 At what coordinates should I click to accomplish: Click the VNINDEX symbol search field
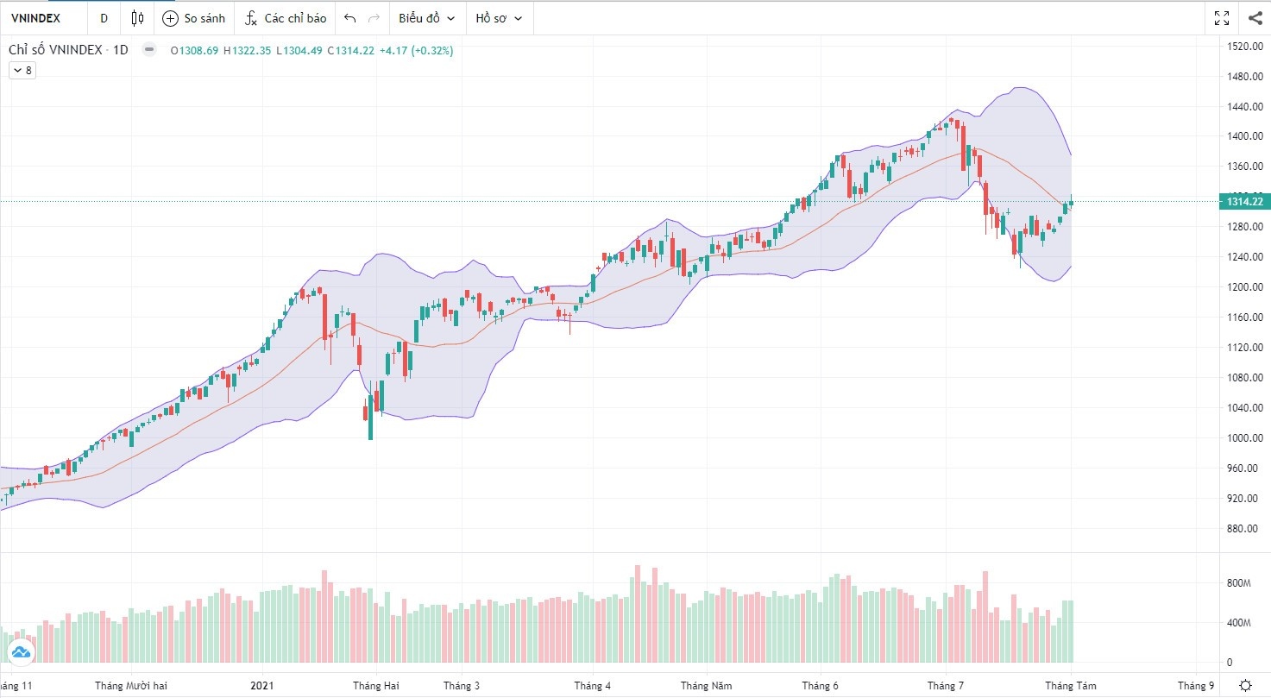[36, 18]
